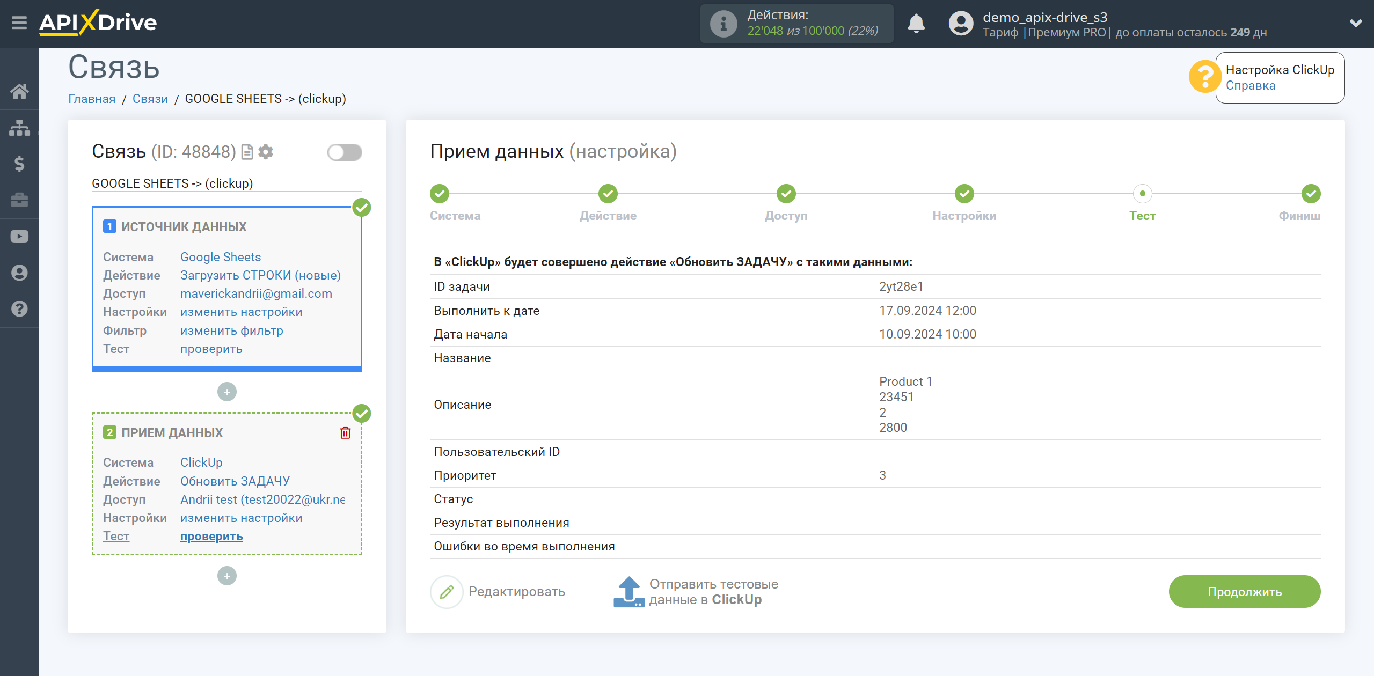Select start date 10.09.2024 10:00
Viewport: 1374px width, 676px height.
[x=927, y=334]
